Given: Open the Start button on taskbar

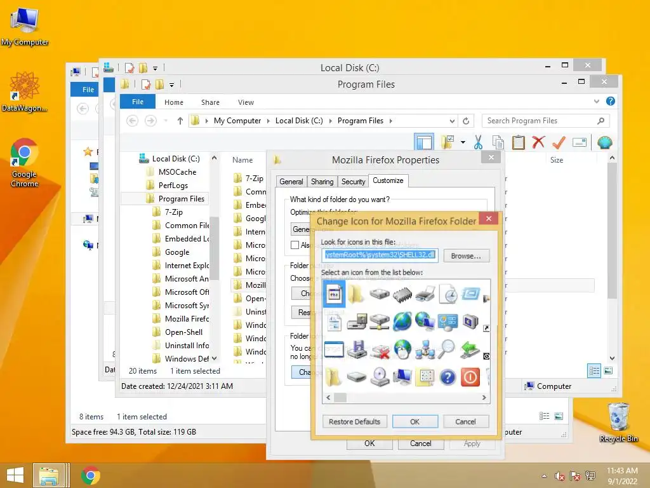Looking at the screenshot, I should pos(15,475).
